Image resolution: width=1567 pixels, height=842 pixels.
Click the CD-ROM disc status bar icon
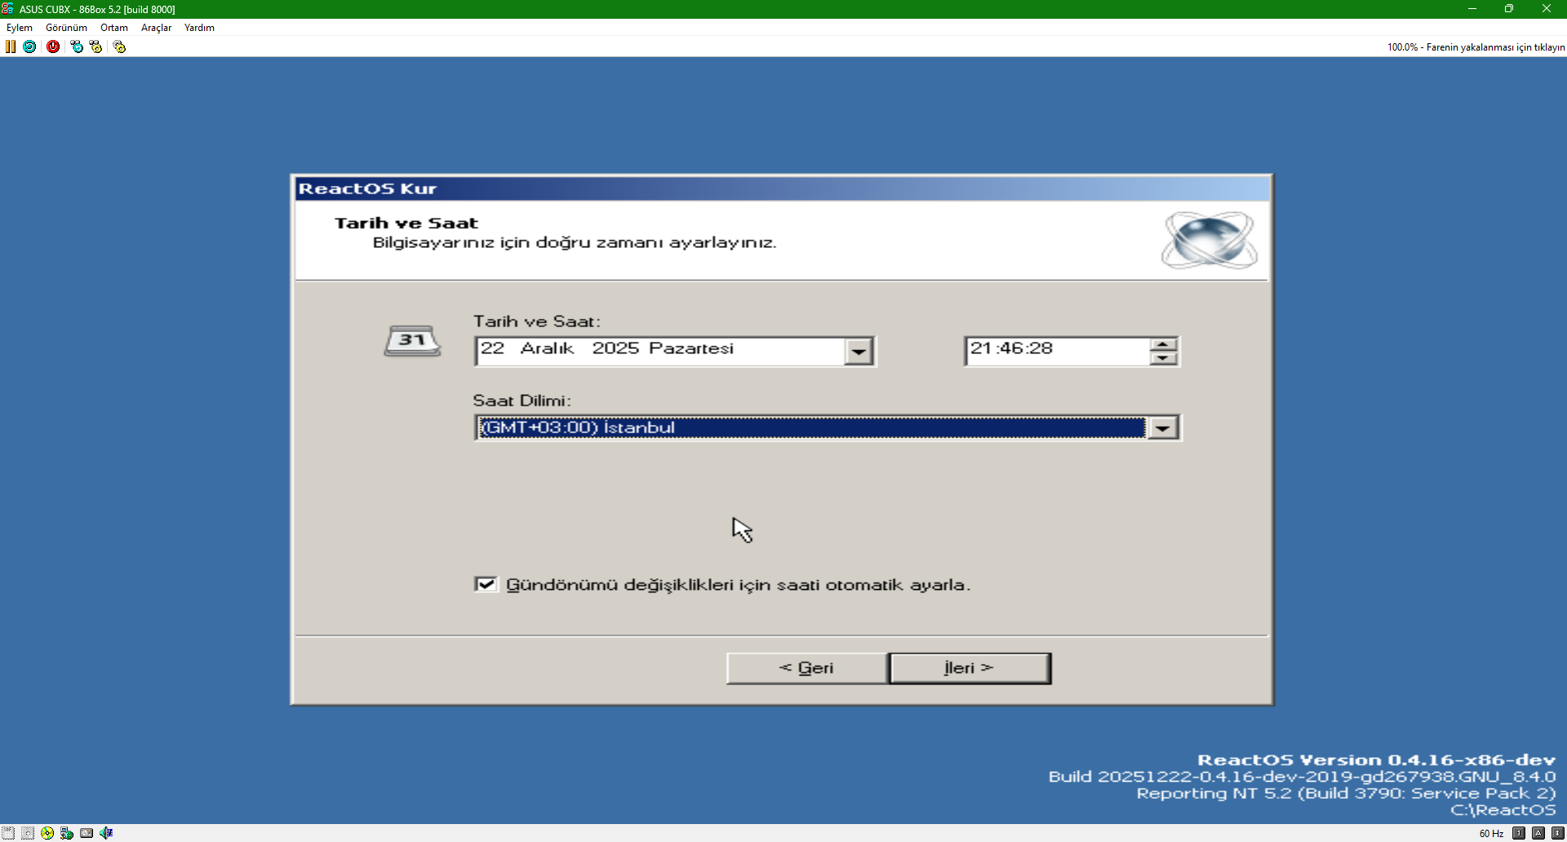(x=47, y=833)
